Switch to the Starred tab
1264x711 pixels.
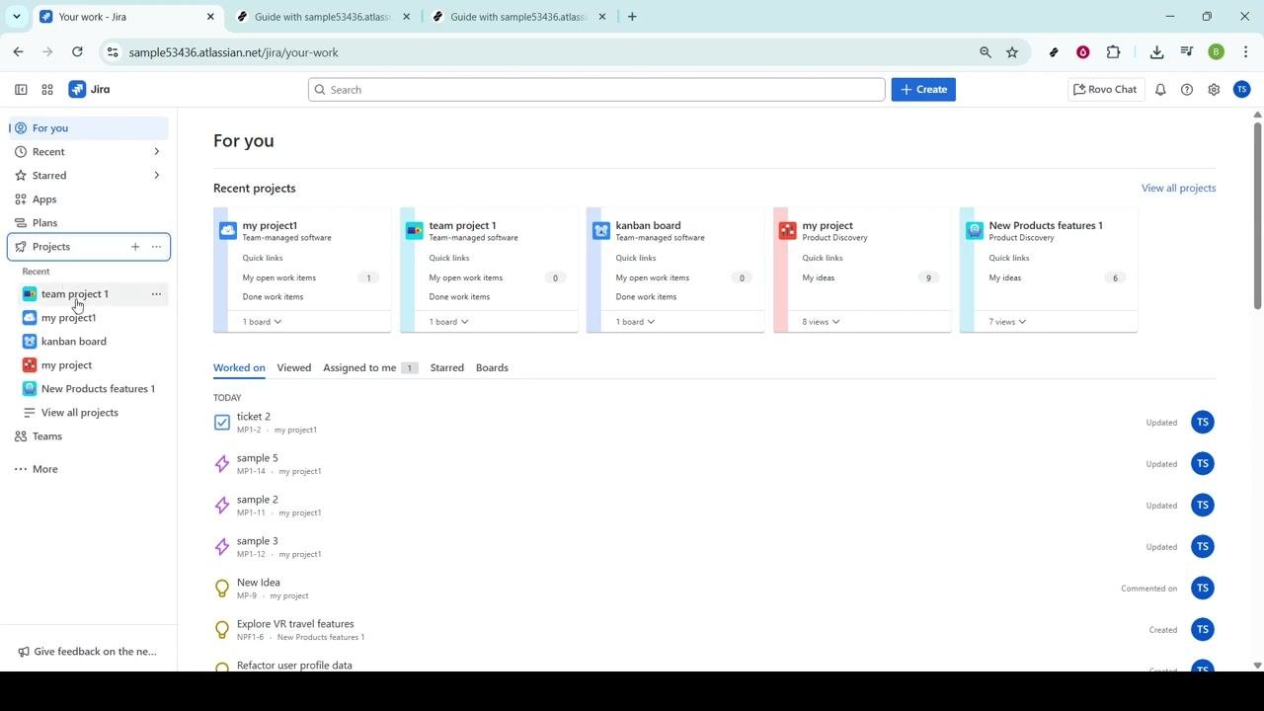pyautogui.click(x=447, y=367)
